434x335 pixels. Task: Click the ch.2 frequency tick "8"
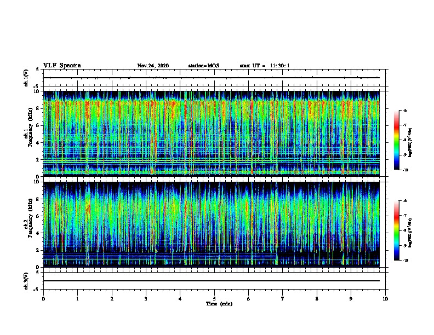38,199
